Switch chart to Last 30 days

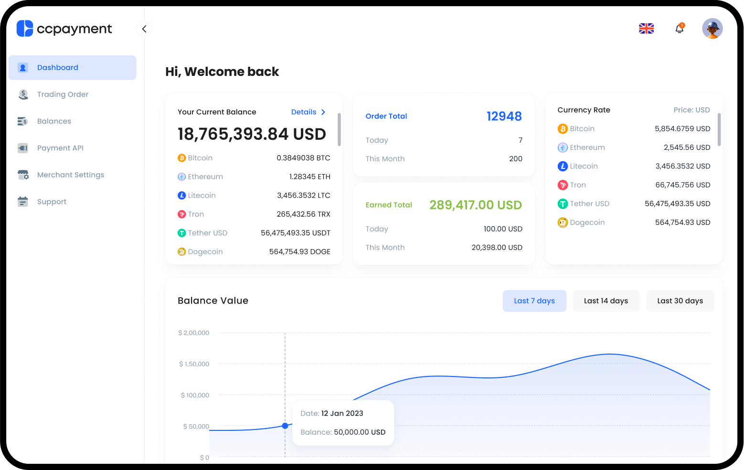[680, 301]
